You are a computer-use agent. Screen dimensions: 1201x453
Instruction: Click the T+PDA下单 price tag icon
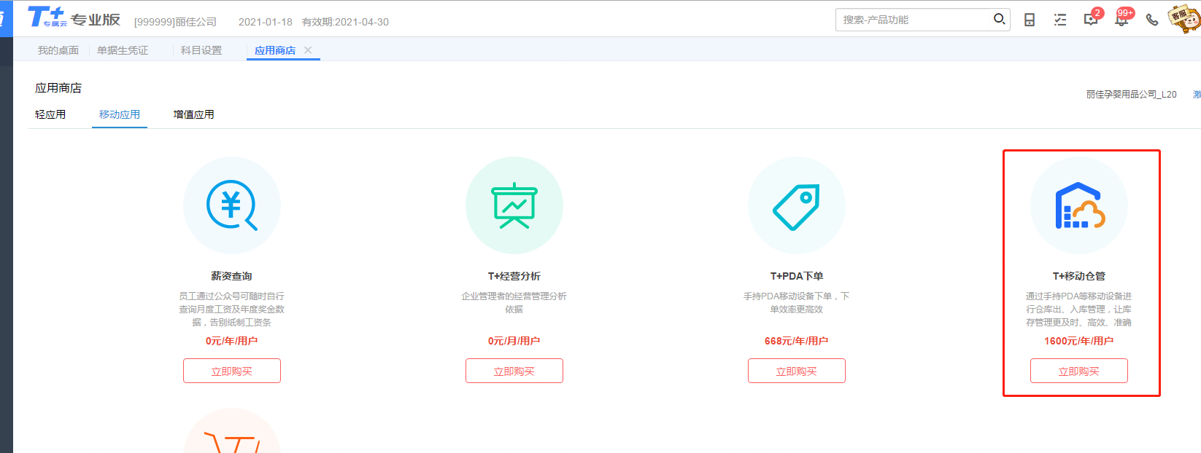797,205
